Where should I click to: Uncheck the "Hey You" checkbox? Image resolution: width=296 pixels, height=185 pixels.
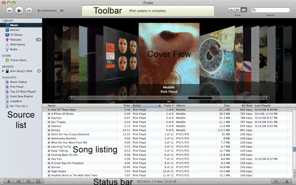pos(49,159)
